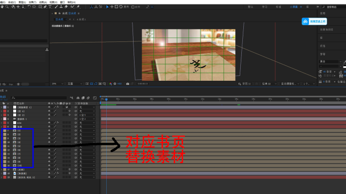Open the Effect (T) menu

pyautogui.click(x=32, y=2)
